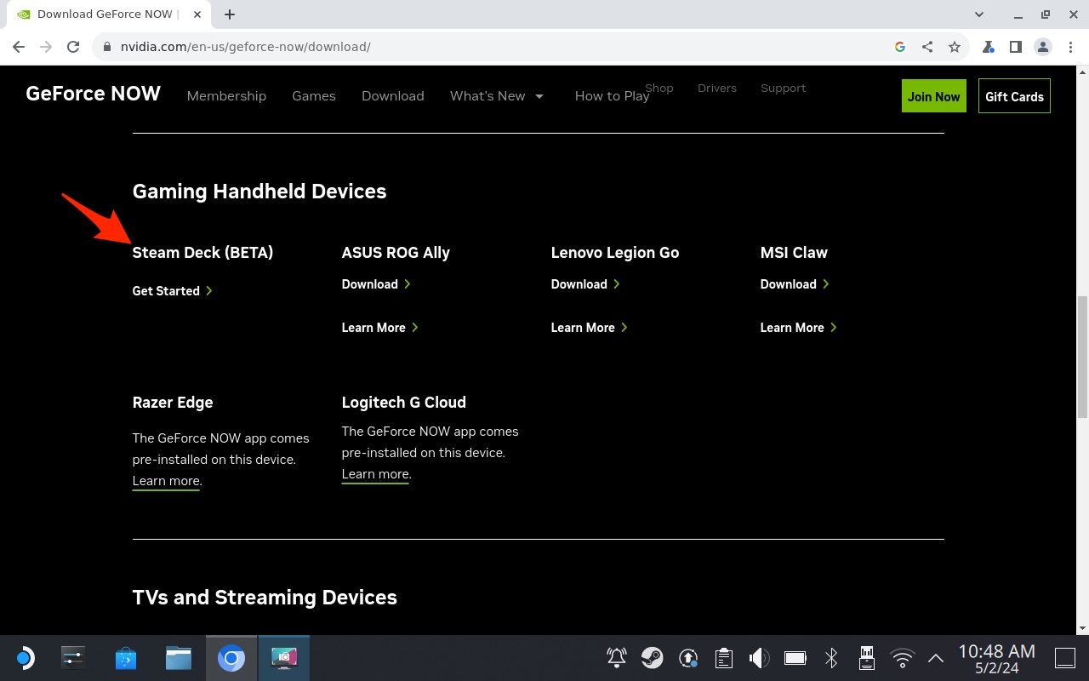Toggle the Chrome side panel
This screenshot has height=681, width=1089.
tap(1016, 47)
